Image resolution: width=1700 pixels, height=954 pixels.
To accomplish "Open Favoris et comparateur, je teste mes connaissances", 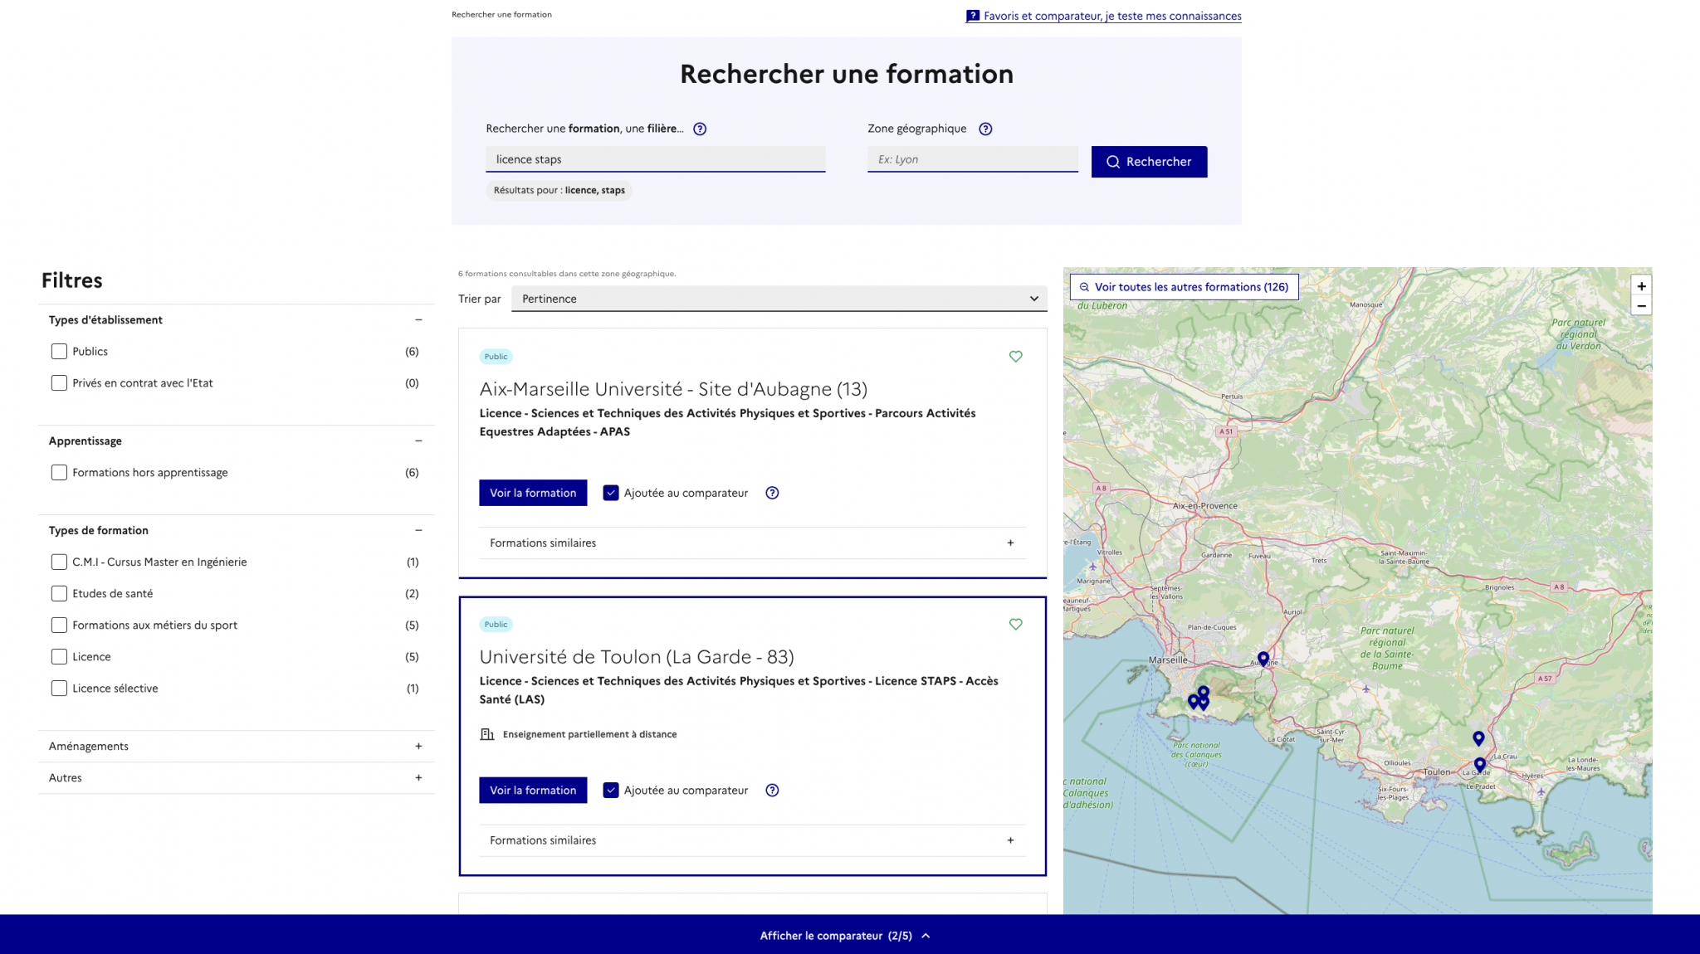I will pos(1111,16).
